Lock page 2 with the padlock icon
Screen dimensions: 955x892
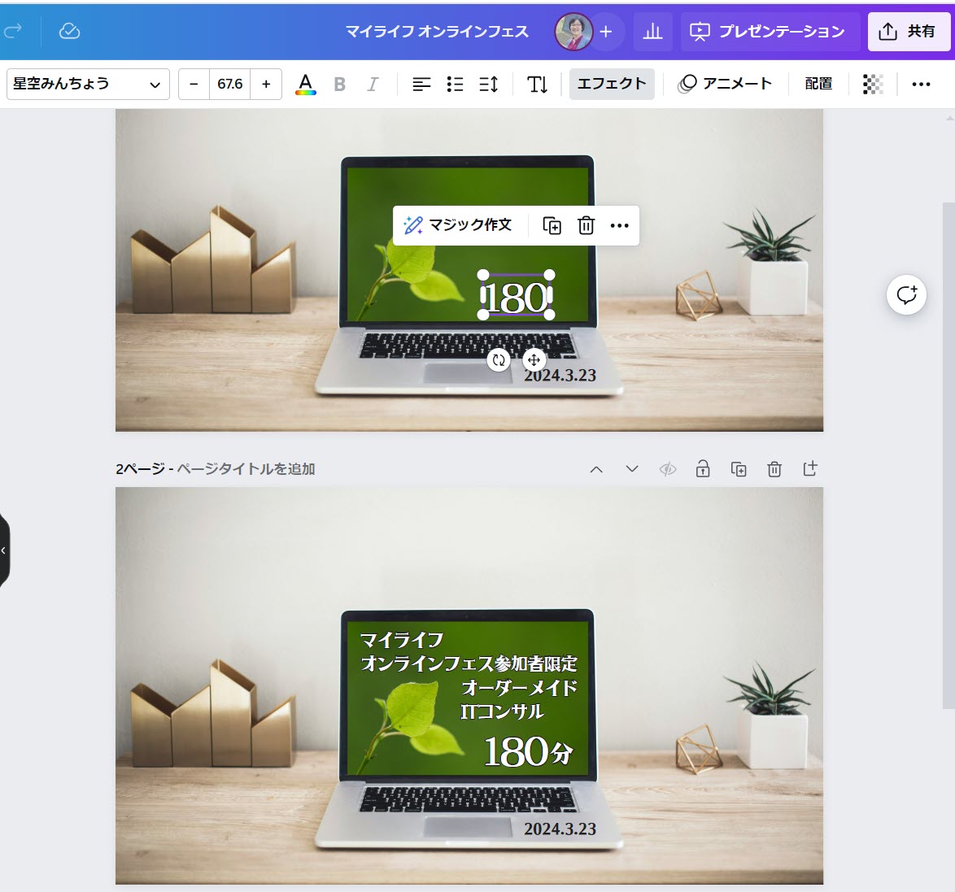pos(703,469)
